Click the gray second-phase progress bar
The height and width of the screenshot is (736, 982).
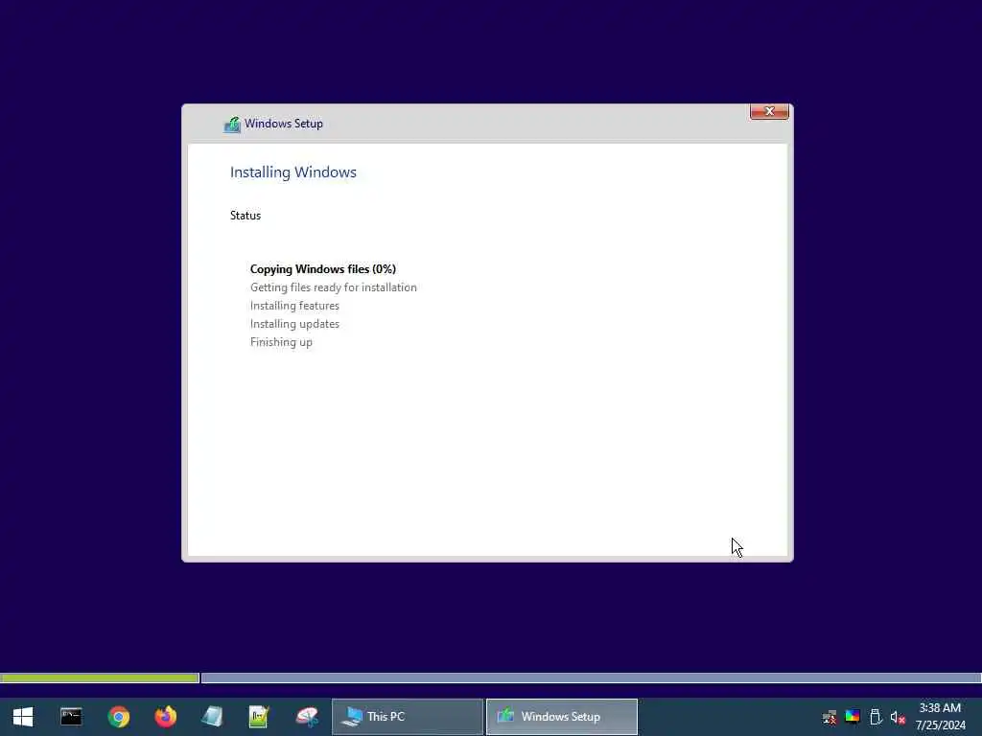591,678
